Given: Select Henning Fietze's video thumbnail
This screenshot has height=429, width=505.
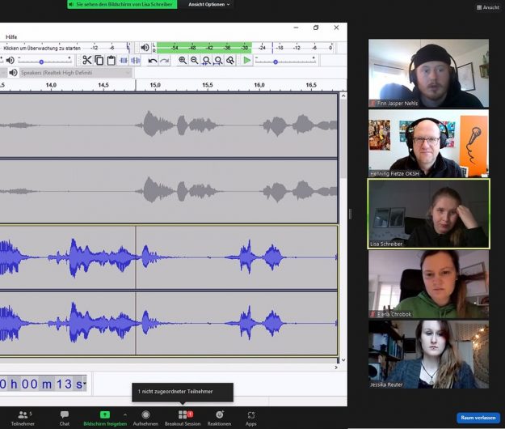Looking at the screenshot, I should 428,147.
